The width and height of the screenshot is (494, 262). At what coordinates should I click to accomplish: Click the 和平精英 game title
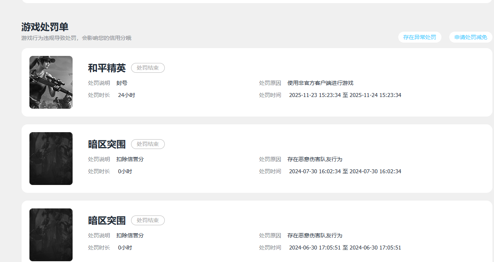(107, 68)
